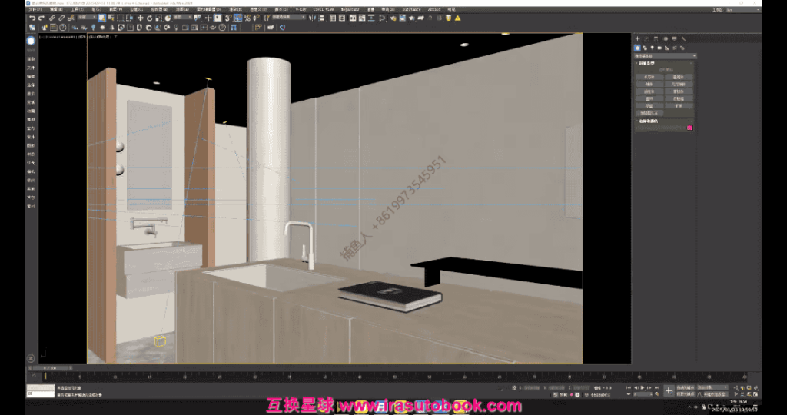Toggle the angle snap button
787x415 pixels.
point(237,18)
